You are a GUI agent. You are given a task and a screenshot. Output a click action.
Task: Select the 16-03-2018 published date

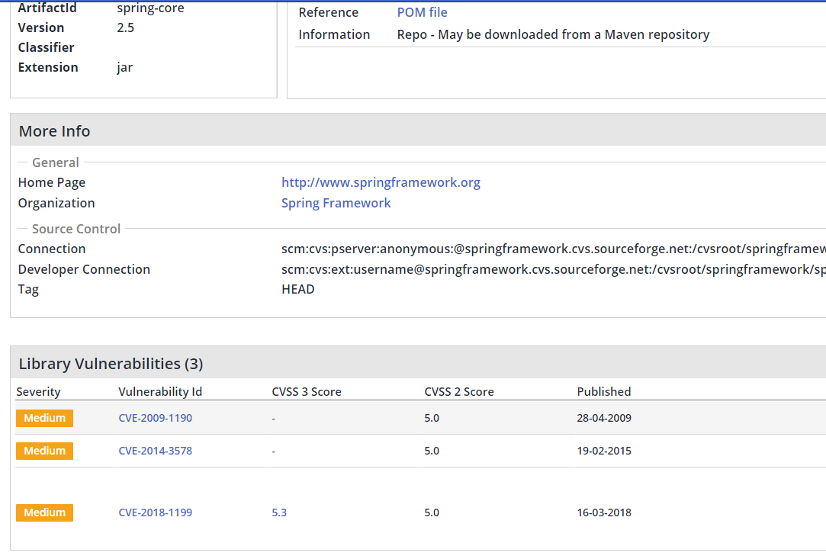point(603,512)
